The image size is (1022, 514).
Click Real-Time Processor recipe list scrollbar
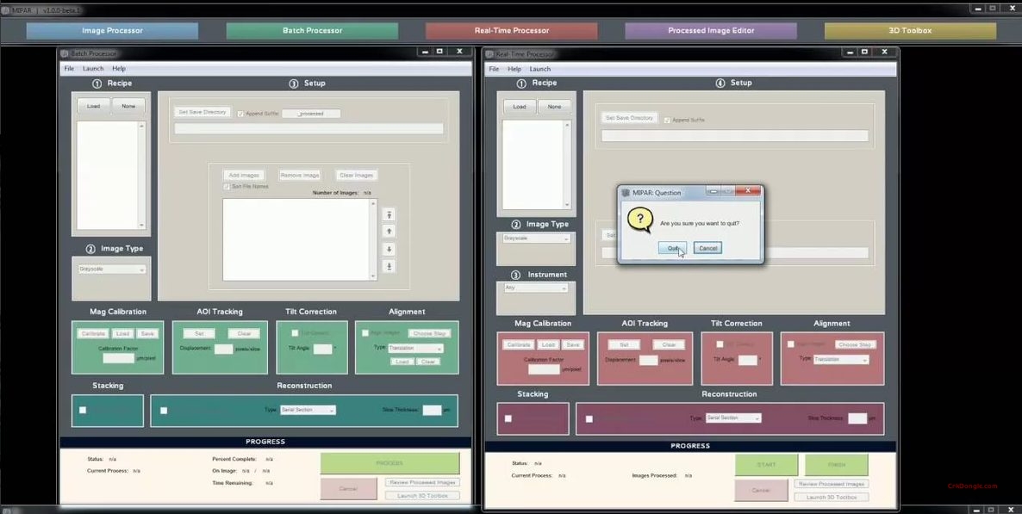tap(567, 164)
